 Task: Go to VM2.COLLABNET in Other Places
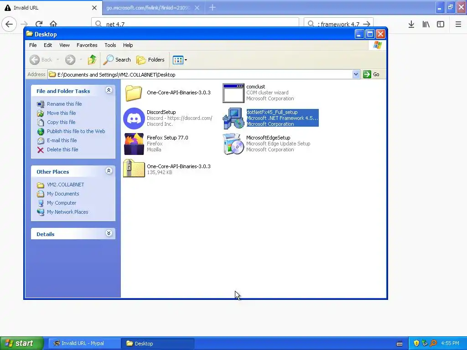tap(66, 185)
